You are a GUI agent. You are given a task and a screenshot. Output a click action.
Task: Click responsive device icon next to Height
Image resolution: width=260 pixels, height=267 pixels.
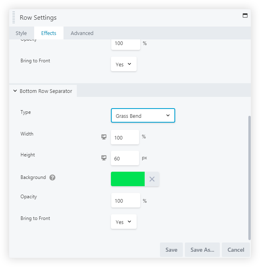click(x=104, y=158)
